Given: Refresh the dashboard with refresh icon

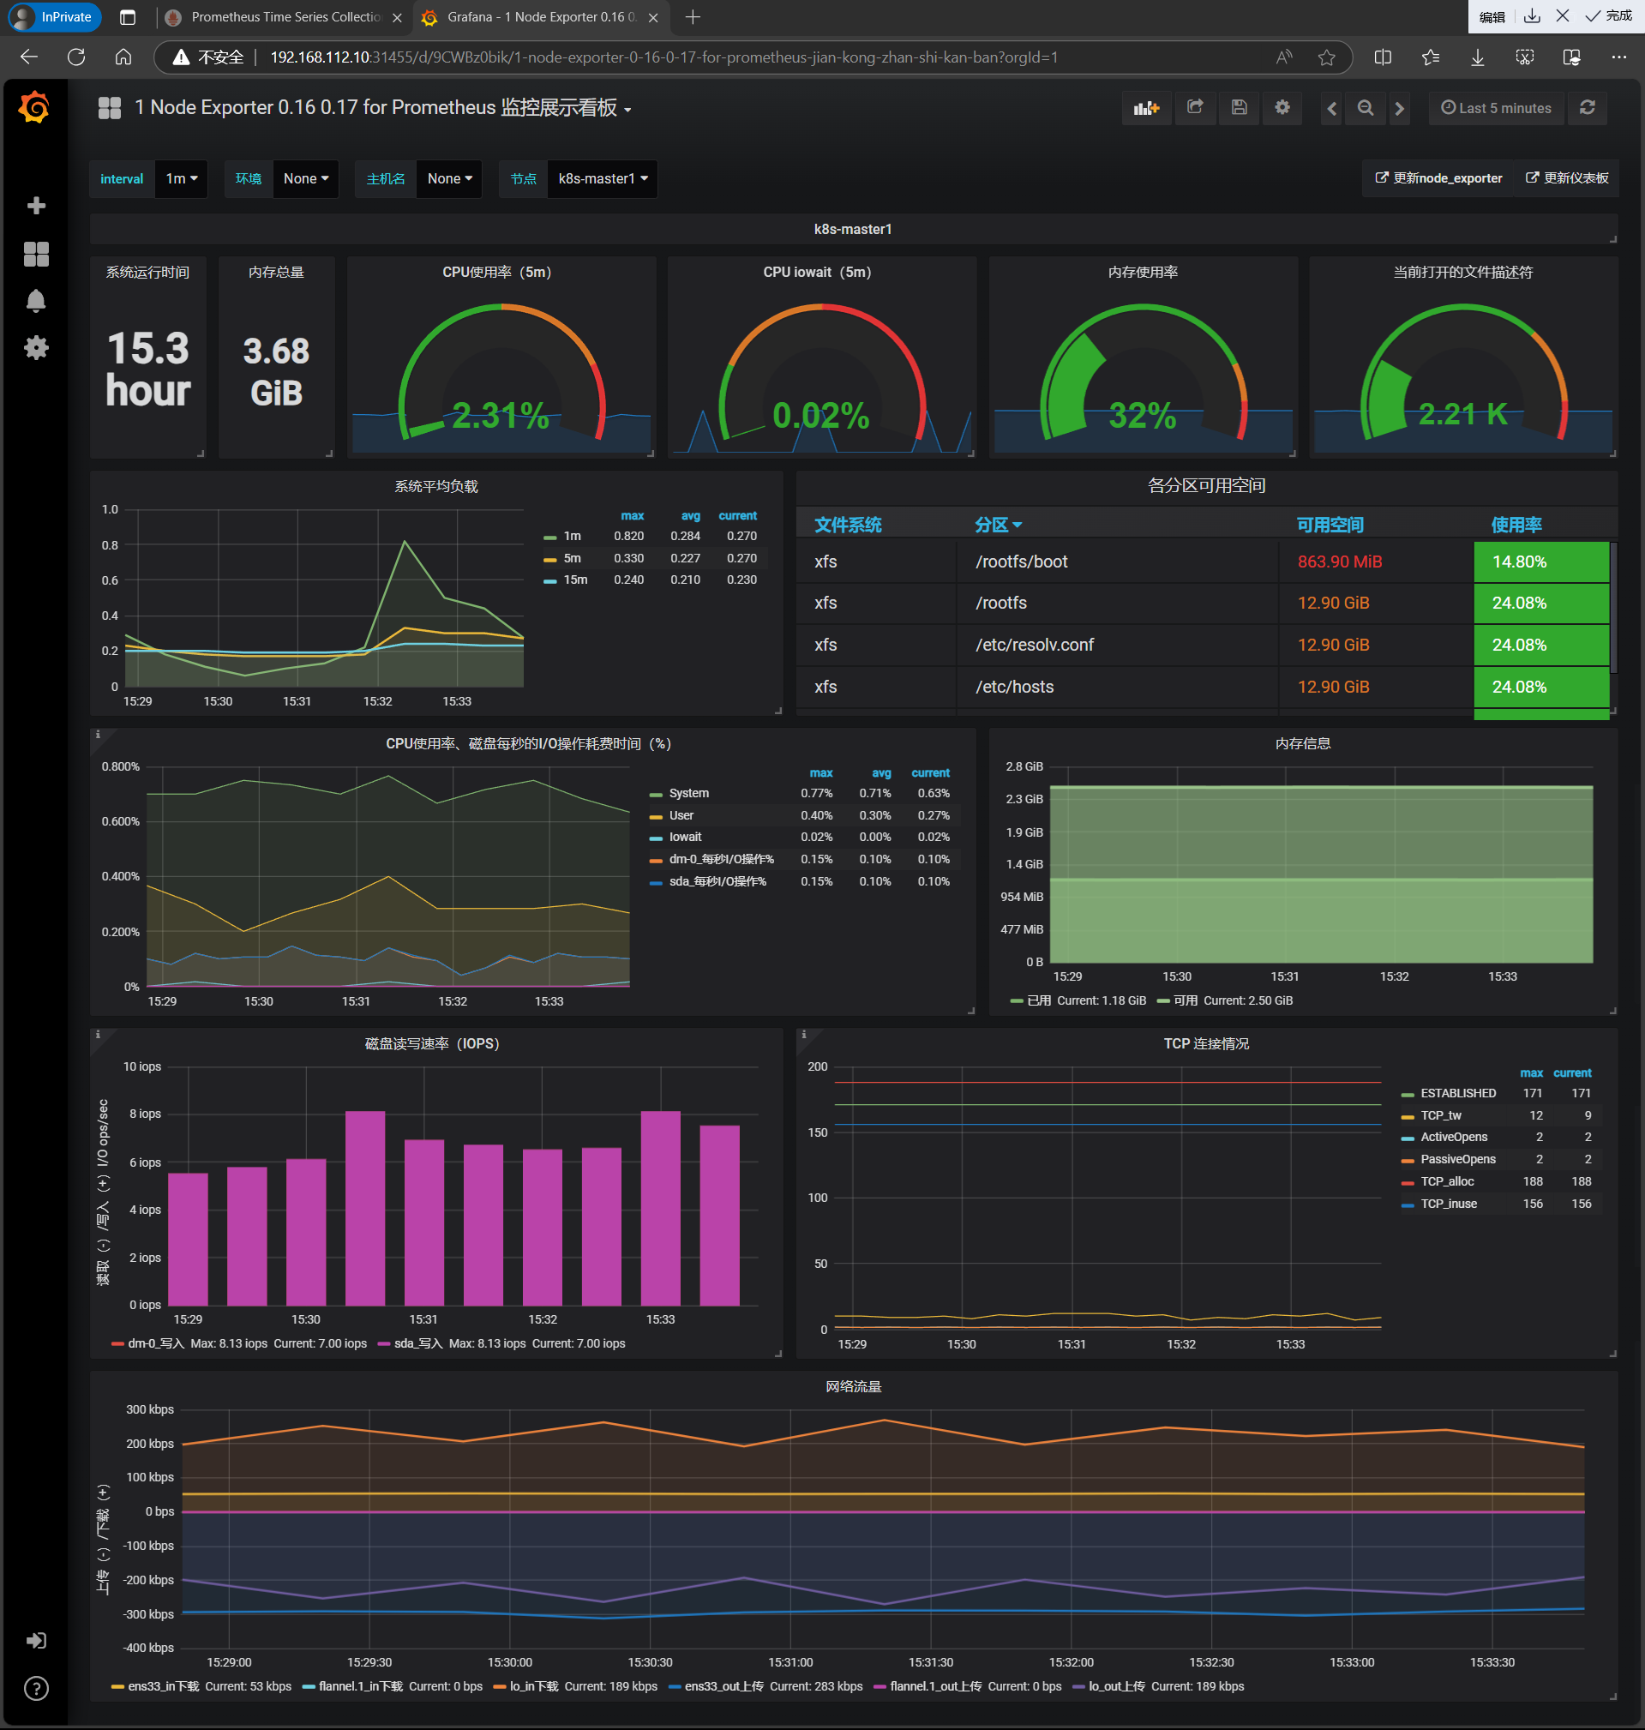Looking at the screenshot, I should coord(1587,108).
